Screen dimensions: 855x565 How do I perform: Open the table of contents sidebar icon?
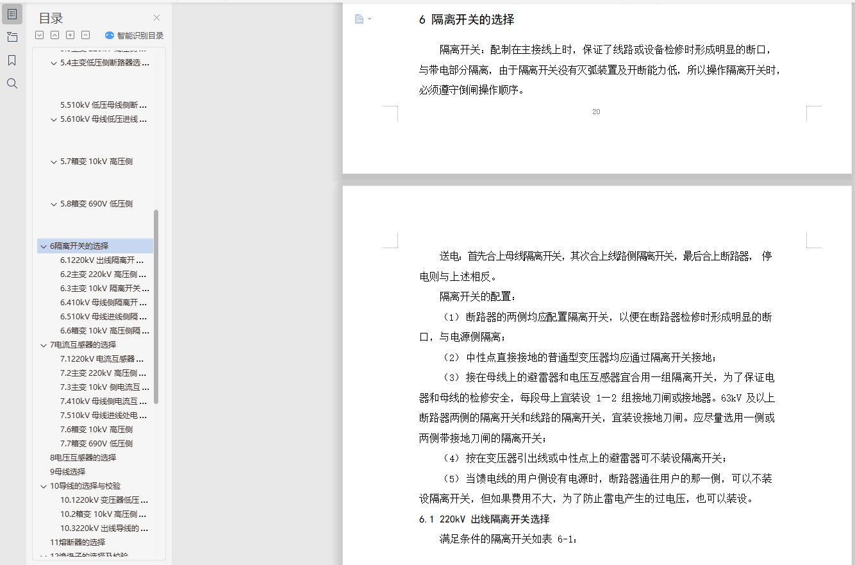[x=12, y=13]
